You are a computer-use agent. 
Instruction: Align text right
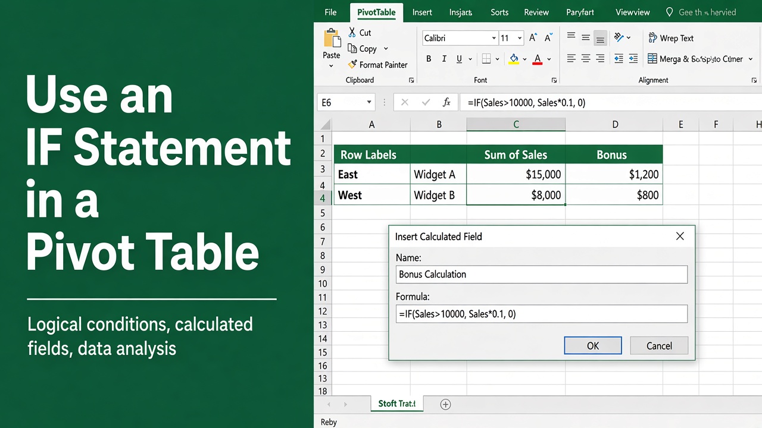pos(600,59)
